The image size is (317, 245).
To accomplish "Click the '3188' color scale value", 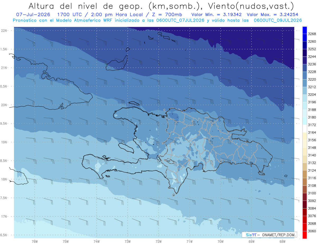I will (x=312, y=110).
